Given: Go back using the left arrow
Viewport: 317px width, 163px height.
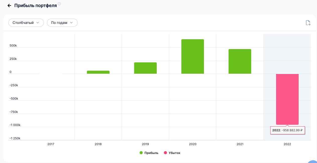Looking at the screenshot, I should [9, 6].
